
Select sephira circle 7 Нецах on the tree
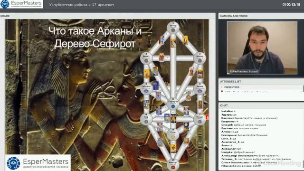pyautogui.click(x=199, y=119)
